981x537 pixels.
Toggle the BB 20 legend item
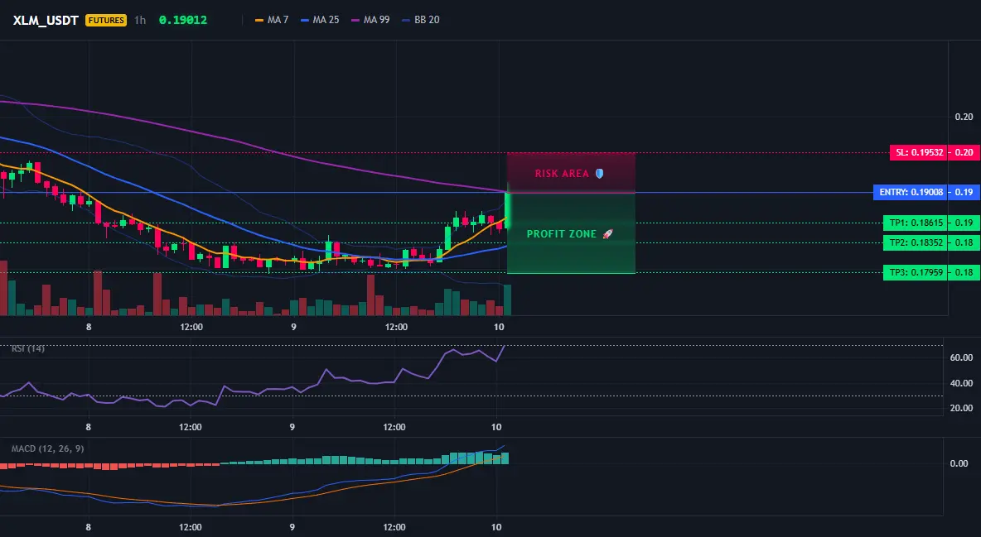click(x=420, y=20)
